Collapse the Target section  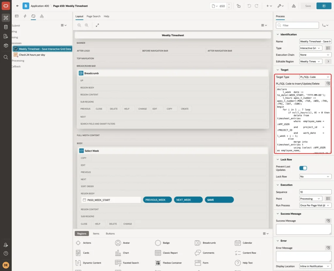(x=278, y=70)
